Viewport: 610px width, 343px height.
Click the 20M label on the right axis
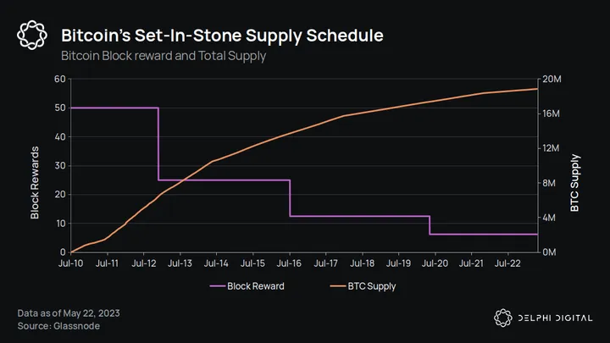[x=552, y=79]
